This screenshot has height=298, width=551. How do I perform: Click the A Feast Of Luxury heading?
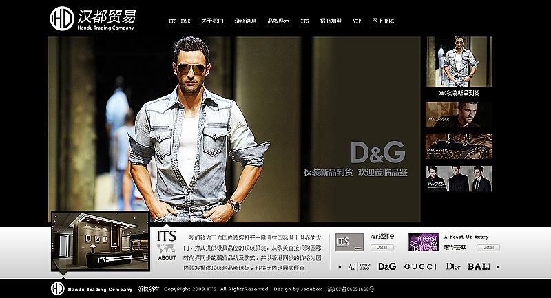pyautogui.click(x=466, y=237)
